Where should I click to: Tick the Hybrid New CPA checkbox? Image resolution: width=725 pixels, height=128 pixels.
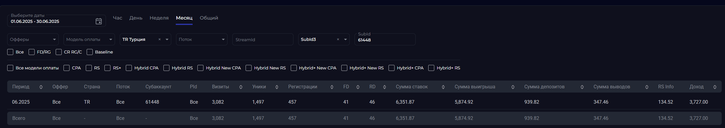coord(200,68)
